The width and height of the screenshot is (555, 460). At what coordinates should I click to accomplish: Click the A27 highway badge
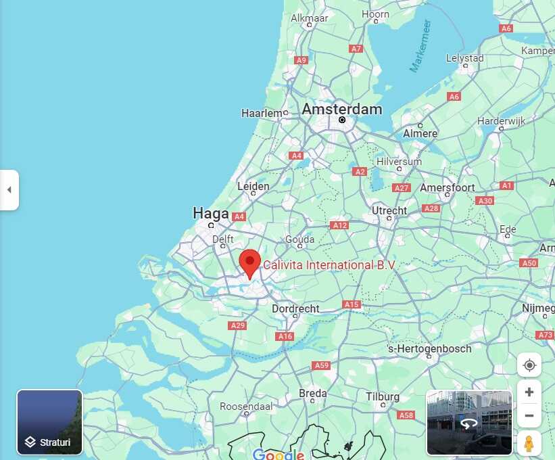[402, 187]
